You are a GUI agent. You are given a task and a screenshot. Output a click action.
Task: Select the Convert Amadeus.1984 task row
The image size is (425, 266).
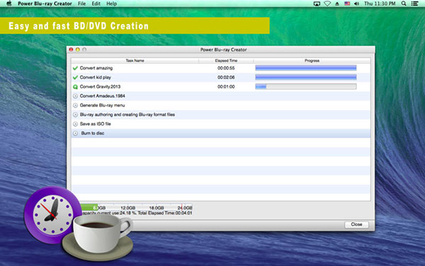click(221, 96)
